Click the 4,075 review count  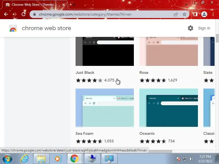pyautogui.click(x=109, y=80)
